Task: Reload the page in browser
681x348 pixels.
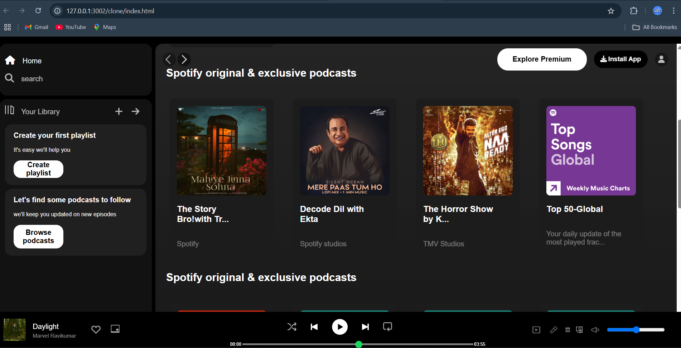Action: 38,11
